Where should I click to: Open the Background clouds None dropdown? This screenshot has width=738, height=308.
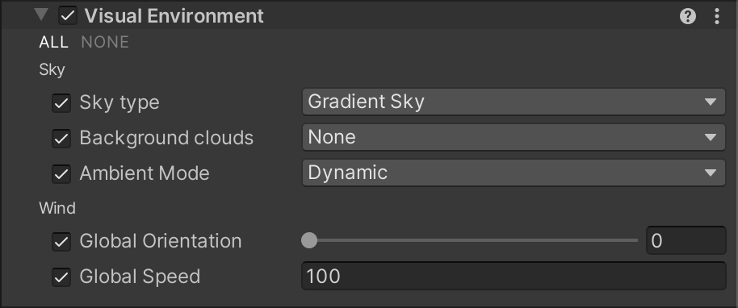coord(514,137)
